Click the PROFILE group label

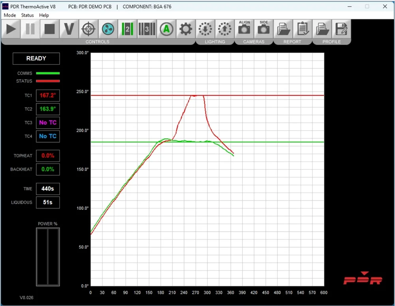pyautogui.click(x=331, y=42)
